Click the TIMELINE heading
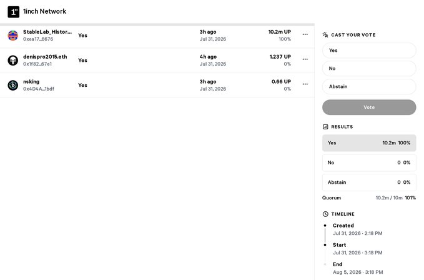 [x=343, y=214]
